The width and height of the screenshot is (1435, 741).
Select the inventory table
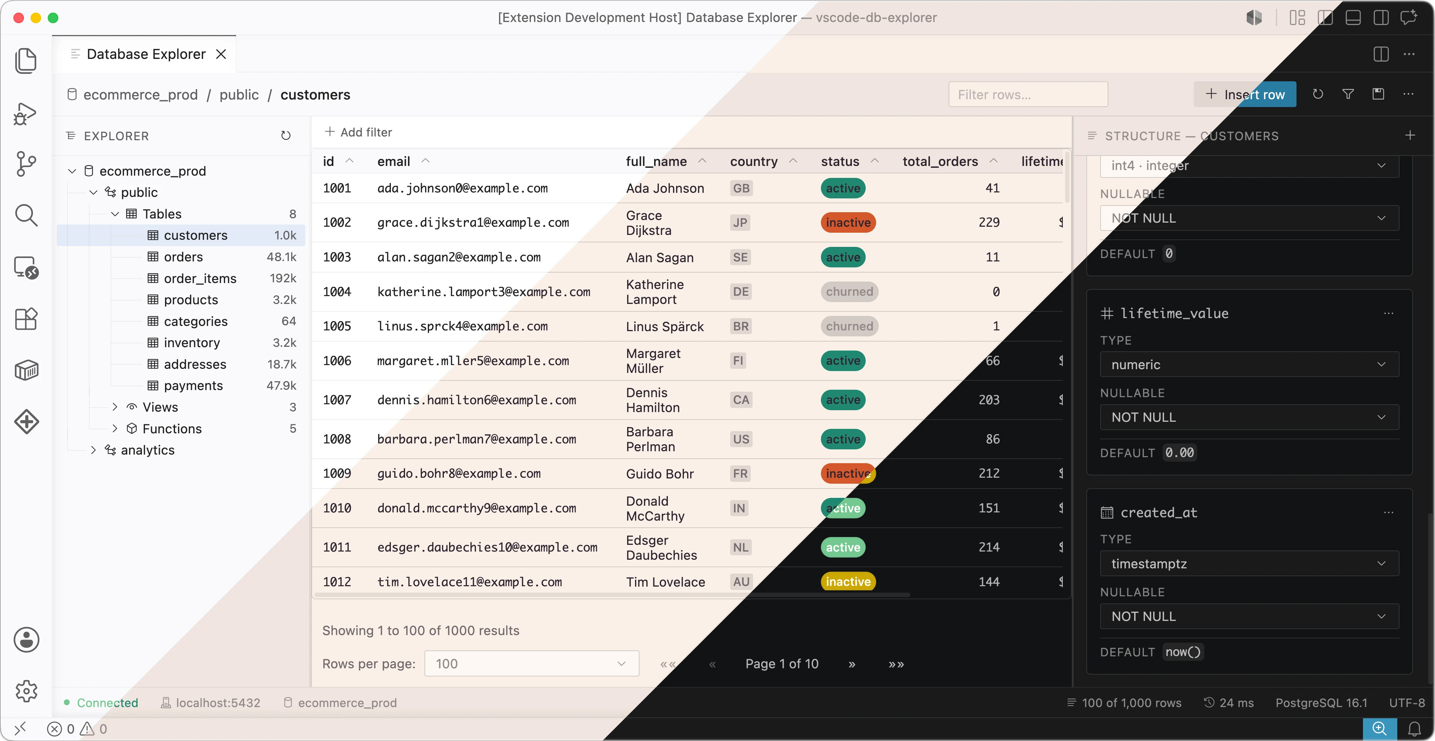click(180, 343)
